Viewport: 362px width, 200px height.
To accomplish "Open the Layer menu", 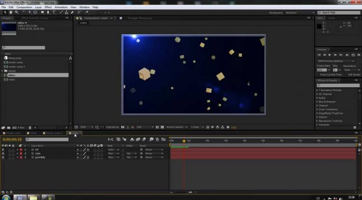I will click(x=38, y=7).
